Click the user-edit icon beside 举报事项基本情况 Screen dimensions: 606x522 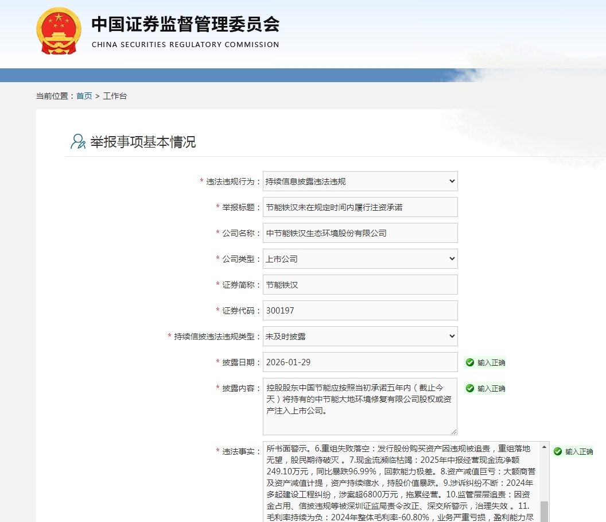pyautogui.click(x=77, y=141)
